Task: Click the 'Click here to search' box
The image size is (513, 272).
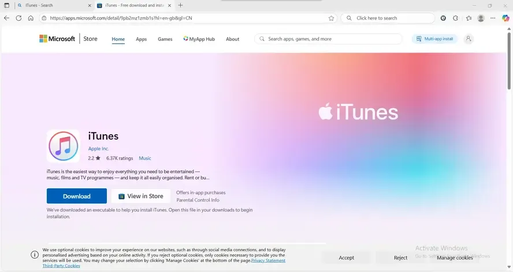Action: (x=388, y=18)
